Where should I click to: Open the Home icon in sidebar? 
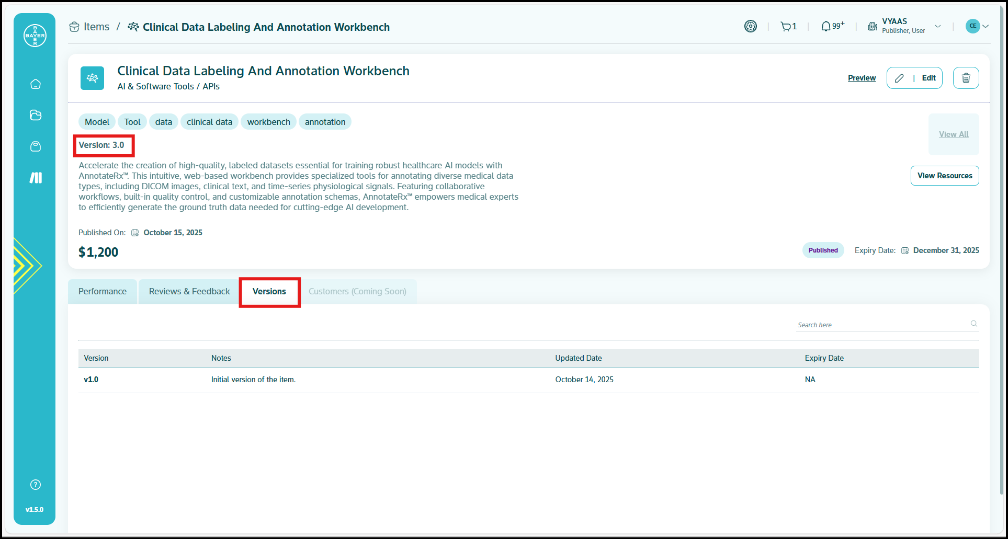pos(36,84)
